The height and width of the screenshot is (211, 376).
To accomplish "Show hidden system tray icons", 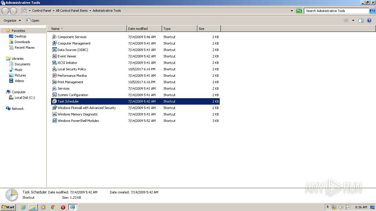I will pos(328,207).
